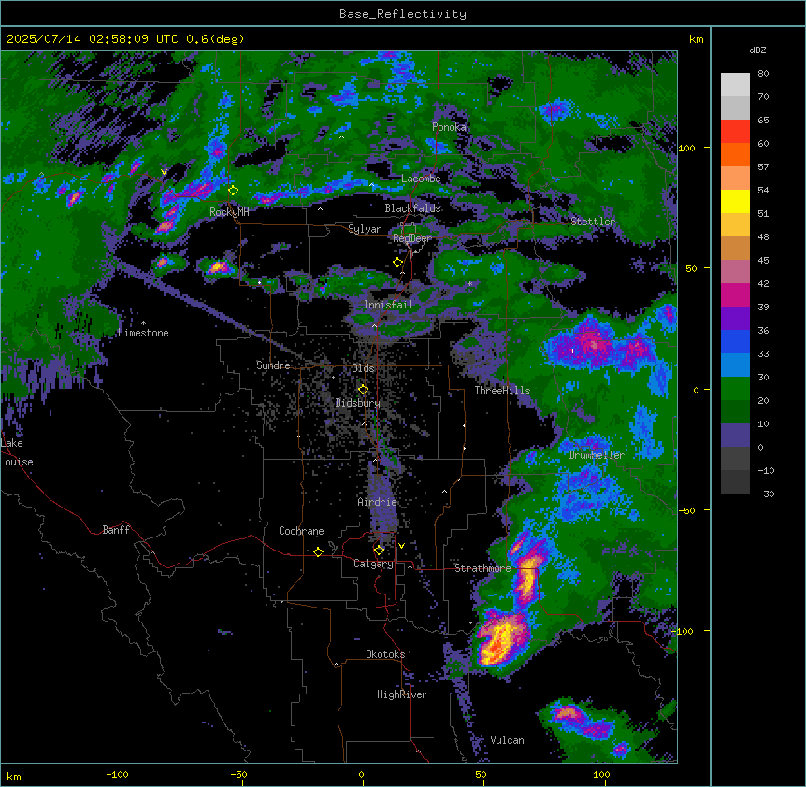Select the Cochrane label
The image size is (806, 787).
(301, 531)
